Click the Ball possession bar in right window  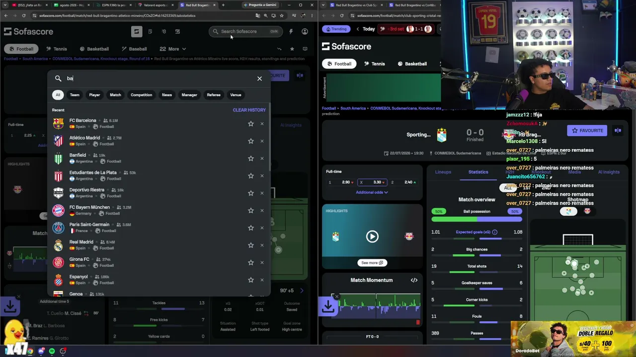(477, 218)
